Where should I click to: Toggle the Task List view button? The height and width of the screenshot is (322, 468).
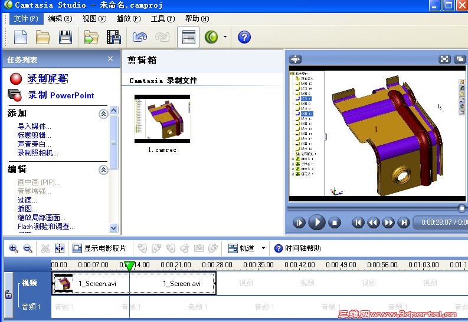(188, 37)
